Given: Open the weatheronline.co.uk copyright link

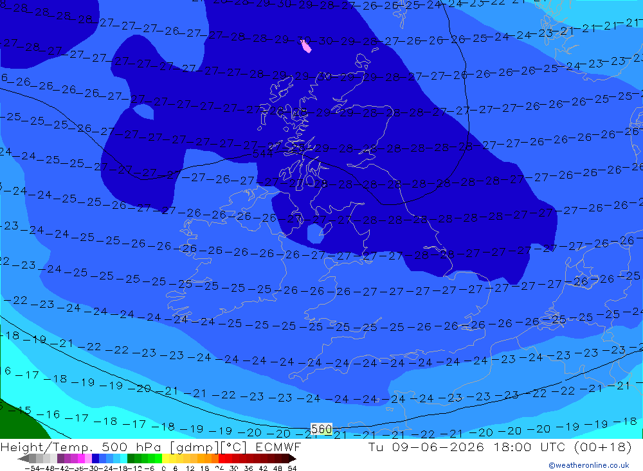Looking at the screenshot, I should pos(589,465).
